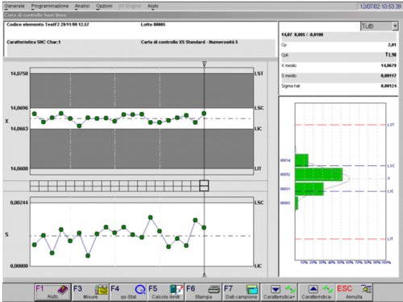Screen dimensions: 403x302
Task: Select the highlighted sample cell in strip
Action: click(204, 185)
